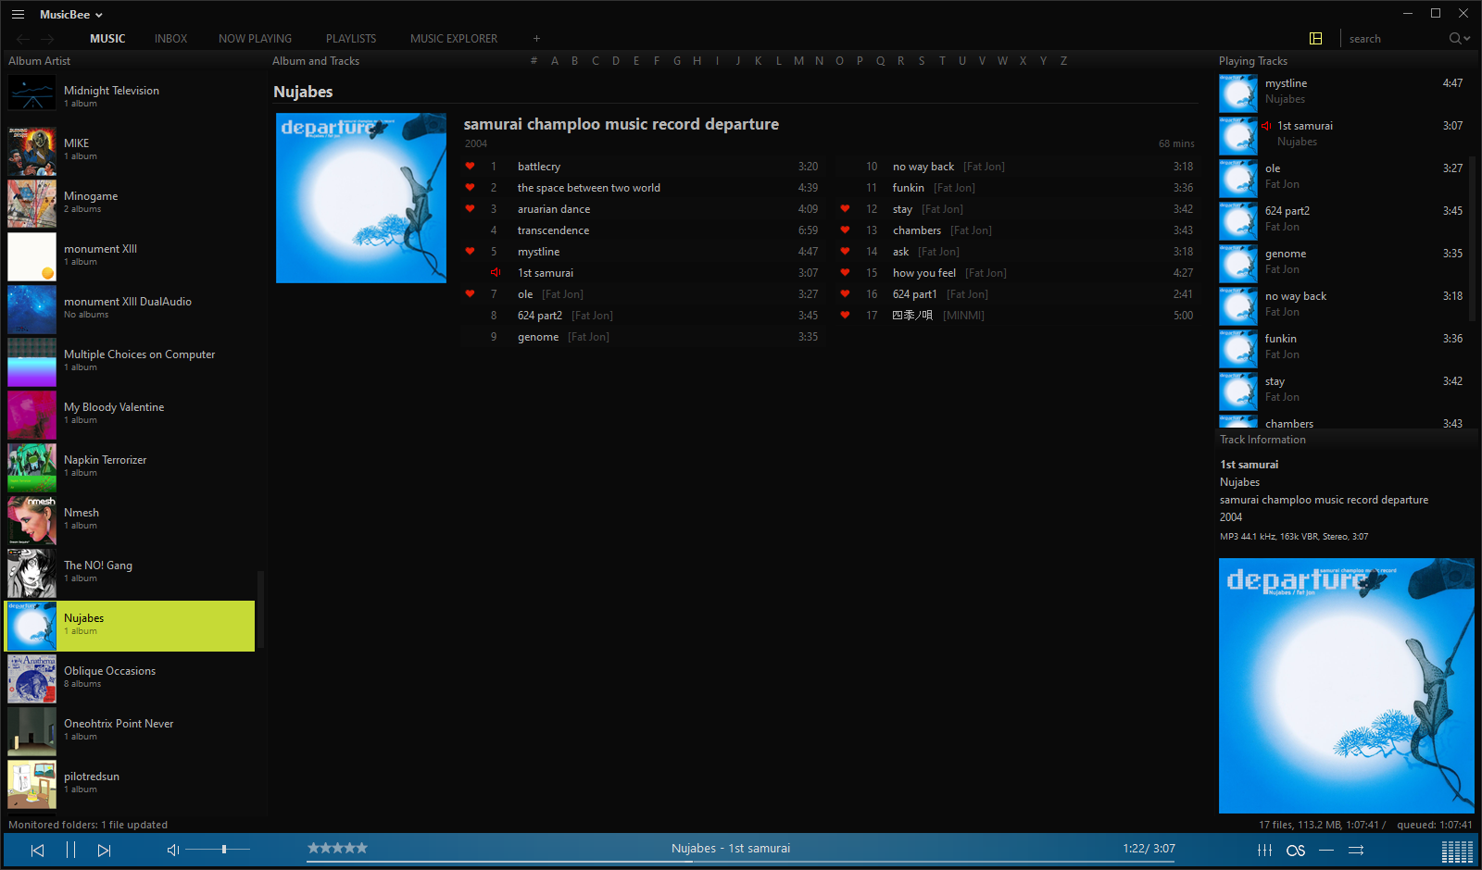The image size is (1482, 870).
Task: Select artist Minogame
Action: tap(131, 202)
